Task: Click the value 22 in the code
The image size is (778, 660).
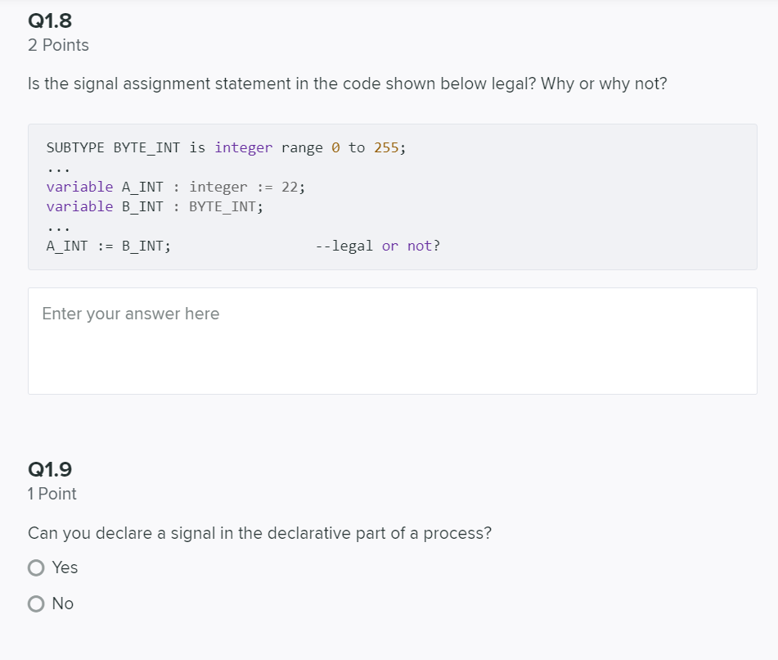Action: click(290, 188)
